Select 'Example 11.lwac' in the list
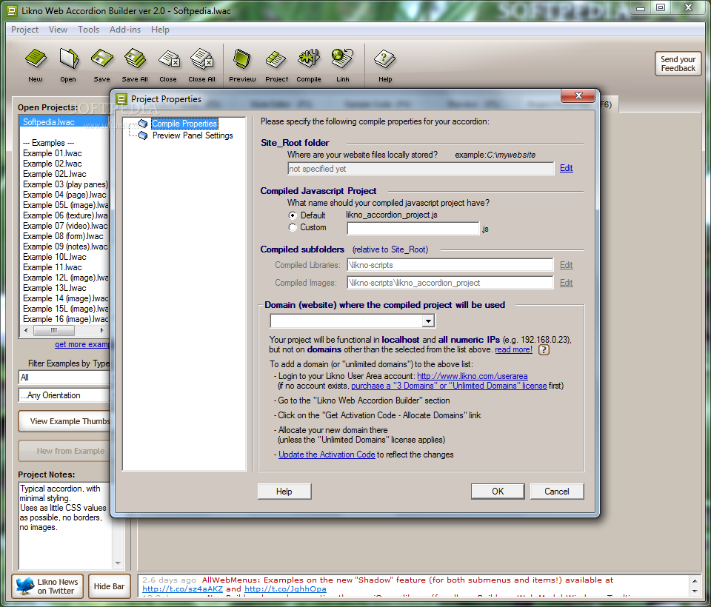Screen dimensions: 711x607 pos(53,267)
